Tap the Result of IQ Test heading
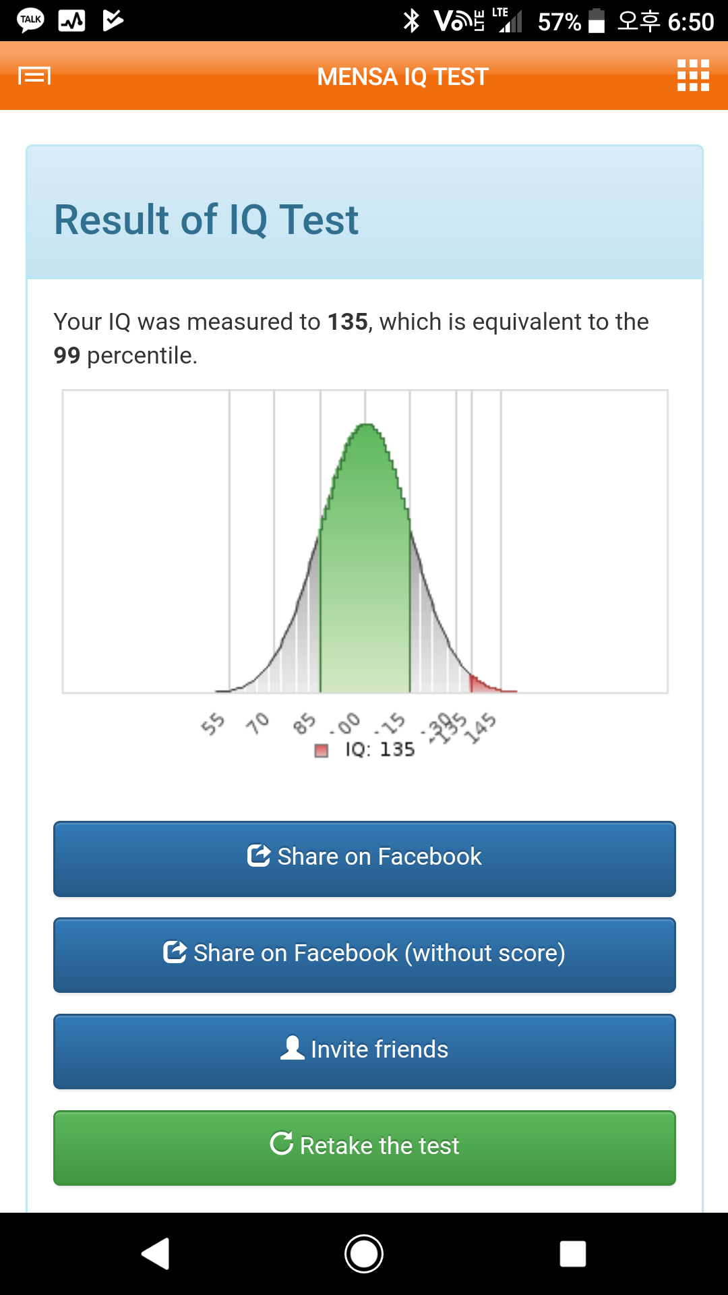Screen dimensions: 728x1295 click(x=206, y=220)
